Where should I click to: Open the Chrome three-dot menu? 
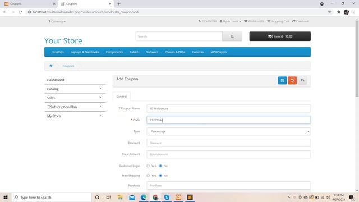(354, 12)
